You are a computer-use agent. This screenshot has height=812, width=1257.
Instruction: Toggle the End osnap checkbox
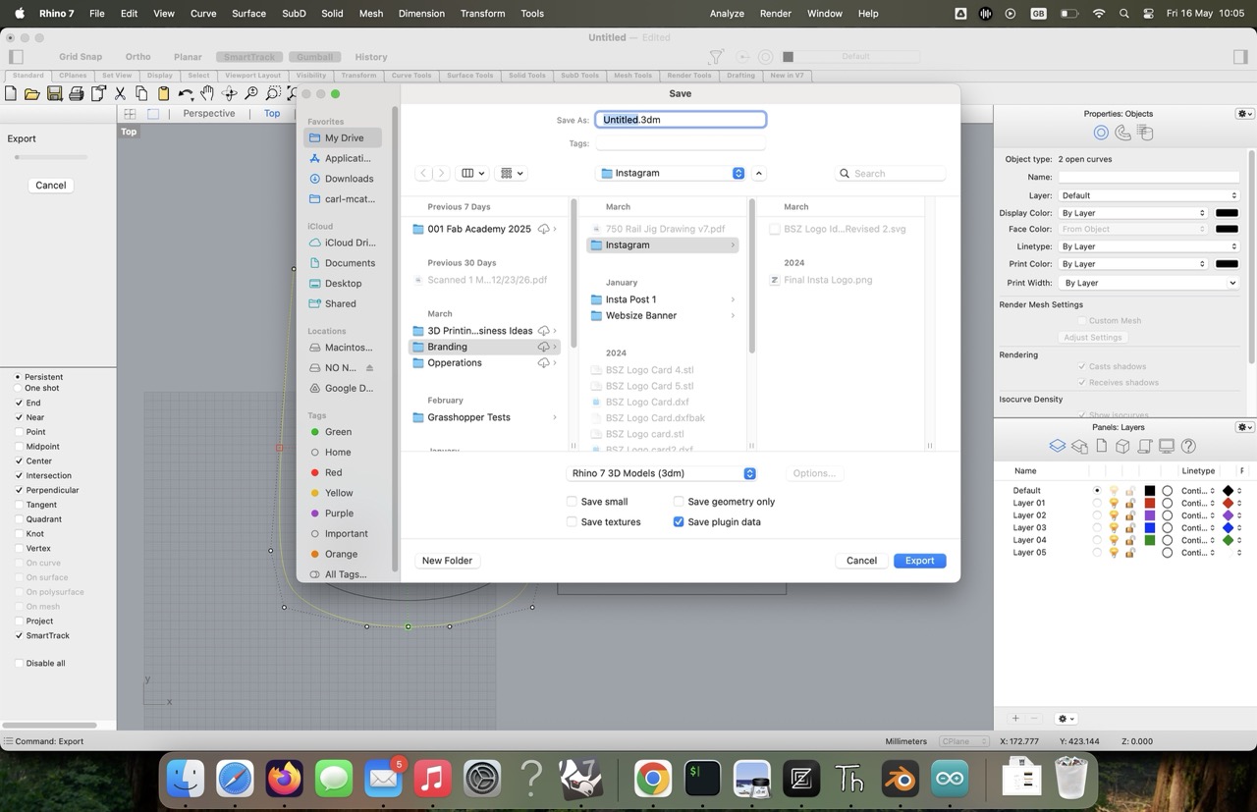(x=19, y=403)
